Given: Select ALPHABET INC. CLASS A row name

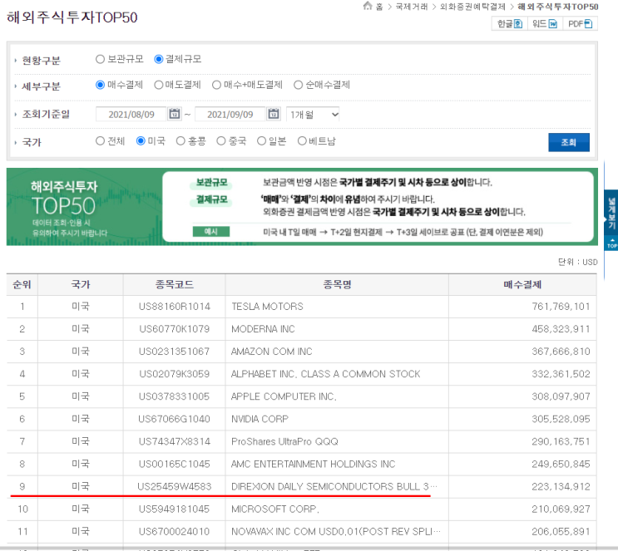Looking at the screenshot, I should (325, 374).
